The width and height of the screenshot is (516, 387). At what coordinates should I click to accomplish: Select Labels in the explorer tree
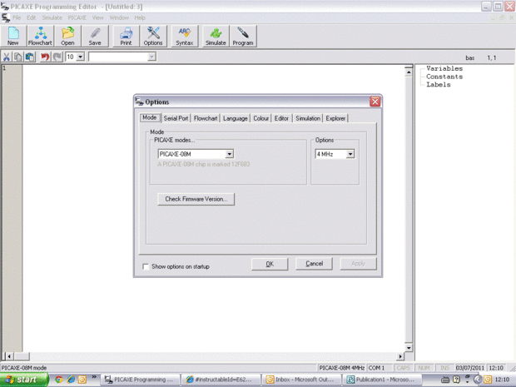pos(439,85)
